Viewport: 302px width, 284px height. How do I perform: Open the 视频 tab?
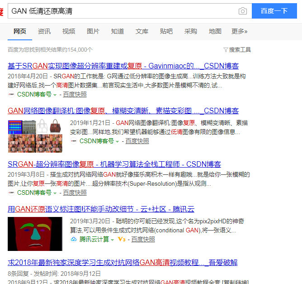(69, 31)
